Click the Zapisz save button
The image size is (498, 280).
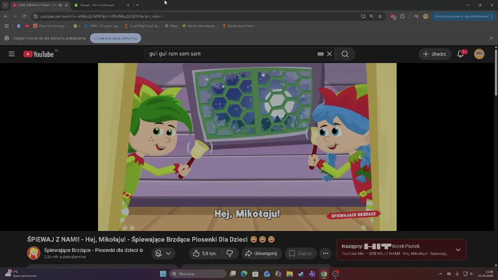tap(300, 254)
